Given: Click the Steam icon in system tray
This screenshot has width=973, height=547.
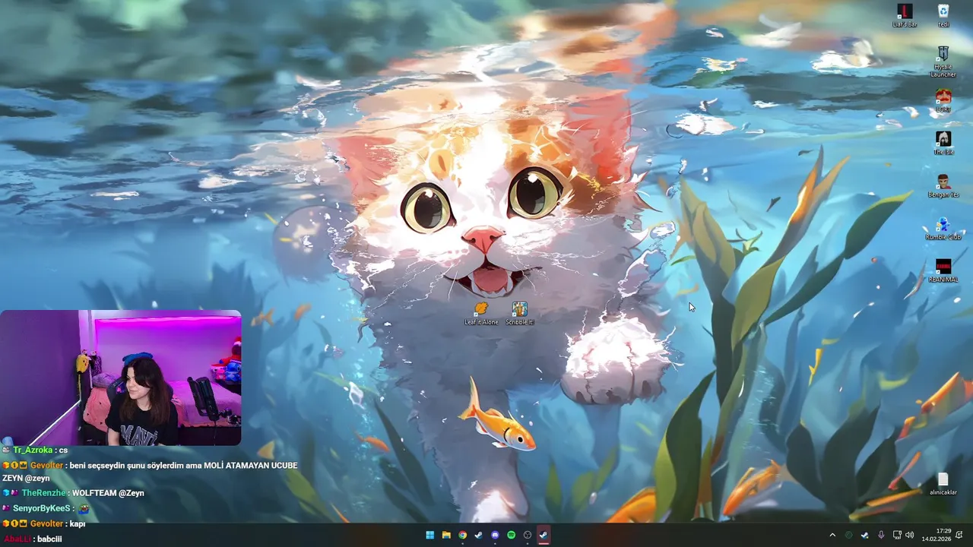Looking at the screenshot, I should tap(865, 535).
